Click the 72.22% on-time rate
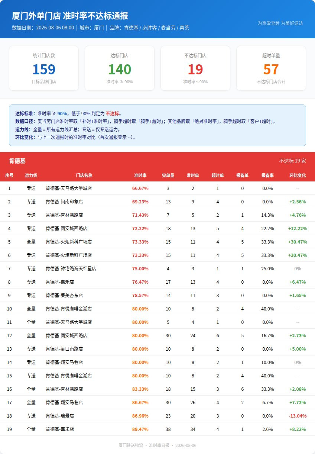The height and width of the screenshot is (454, 315). (x=140, y=228)
